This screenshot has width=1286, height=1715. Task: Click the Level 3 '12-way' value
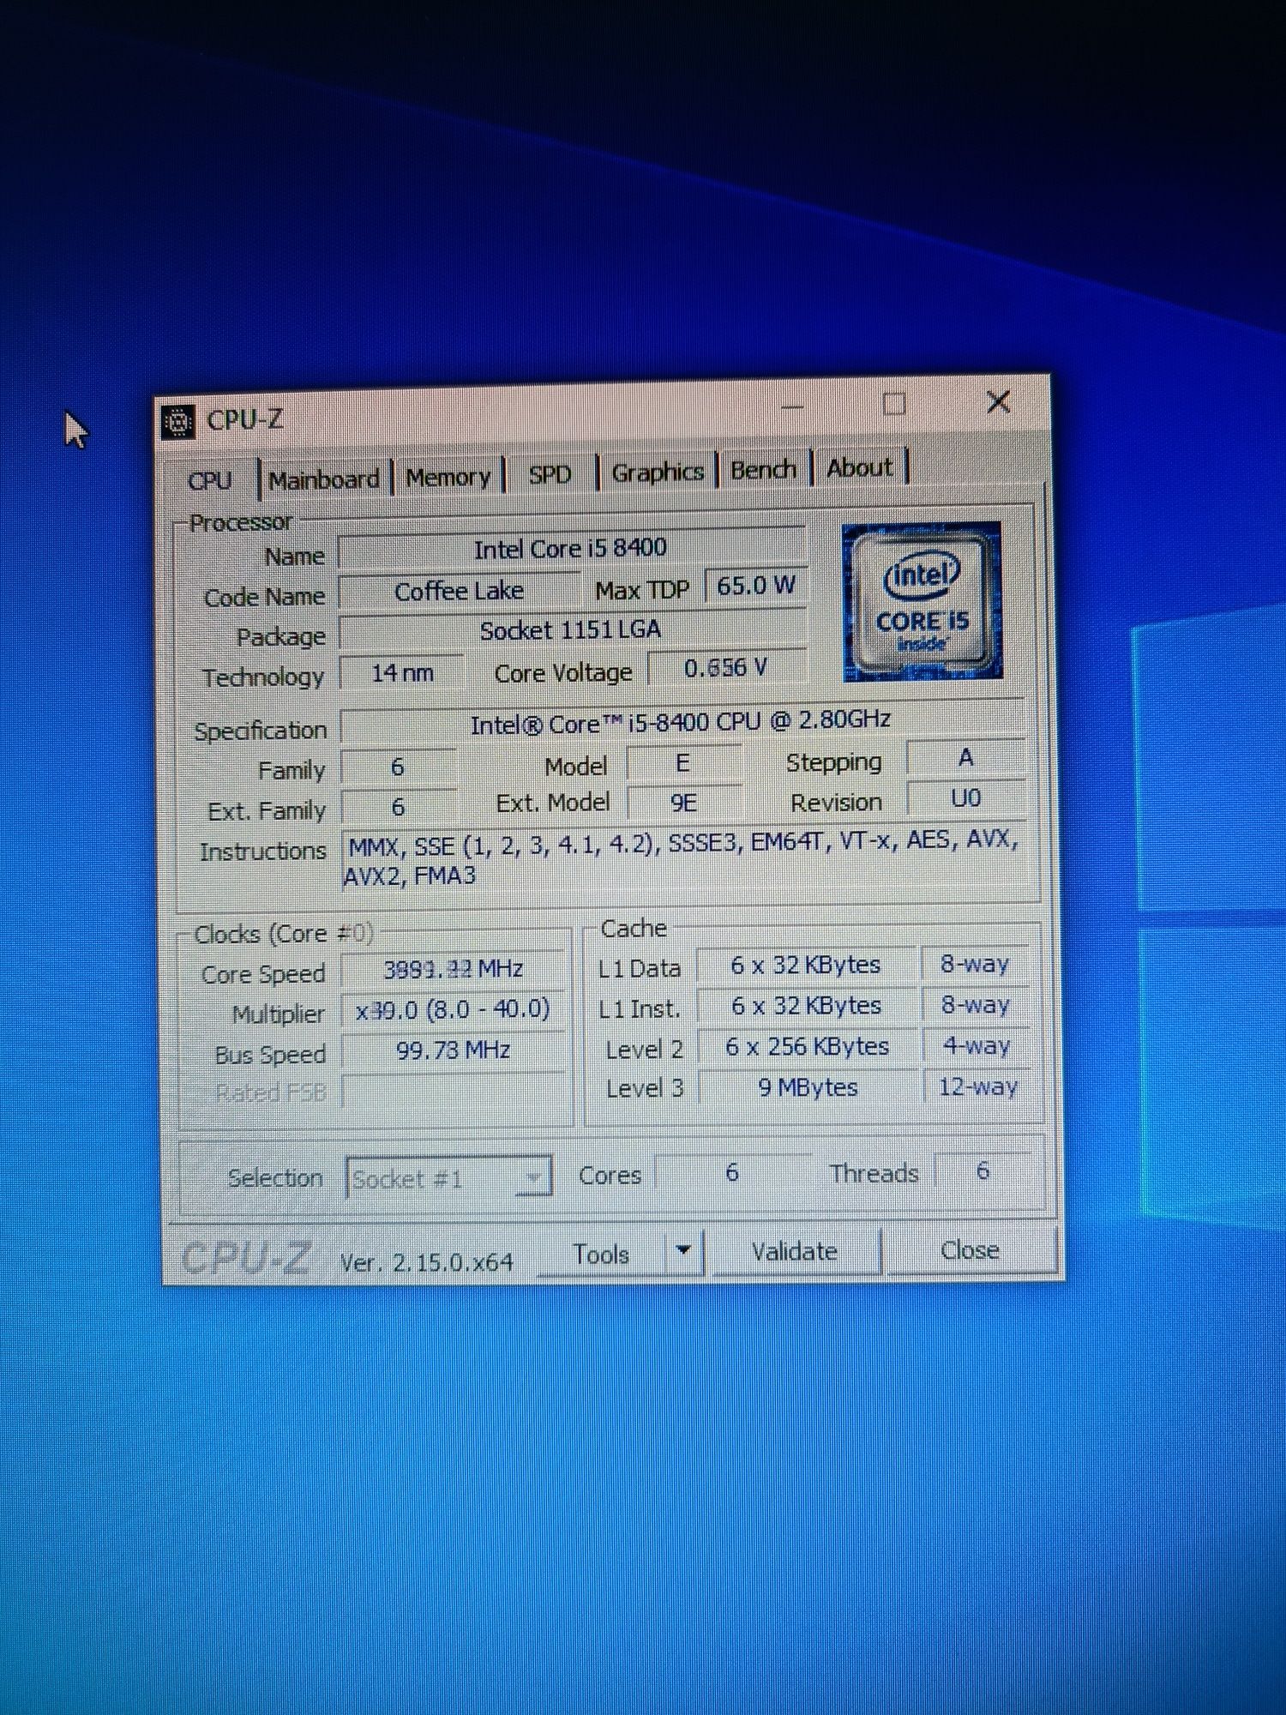click(977, 1086)
